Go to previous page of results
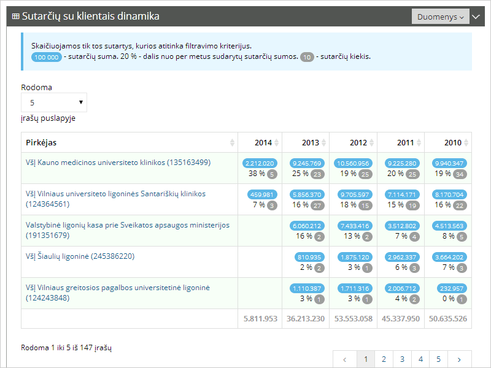The height and width of the screenshot is (368, 491). [345, 359]
